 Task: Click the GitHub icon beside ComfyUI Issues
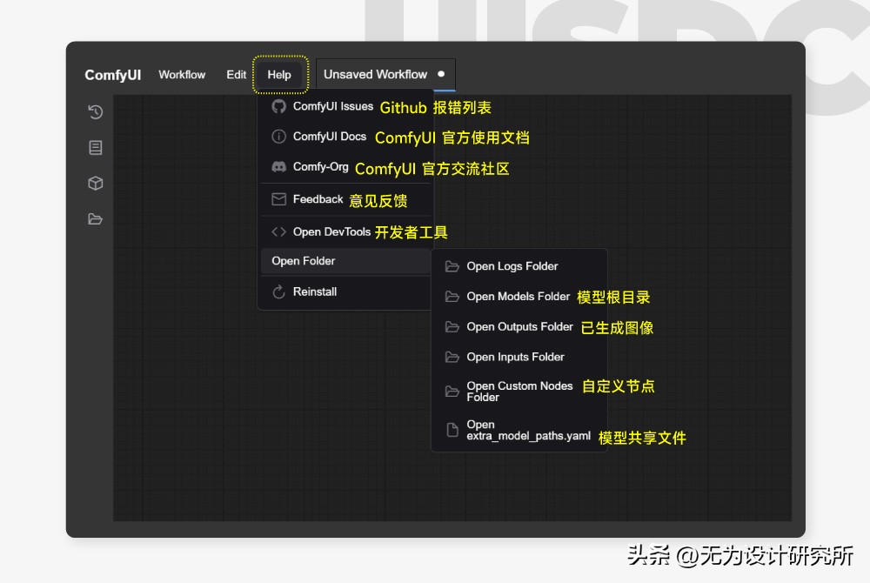click(278, 106)
